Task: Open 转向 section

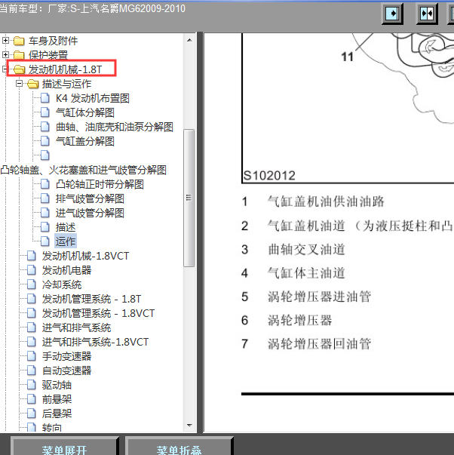Action: tap(52, 428)
